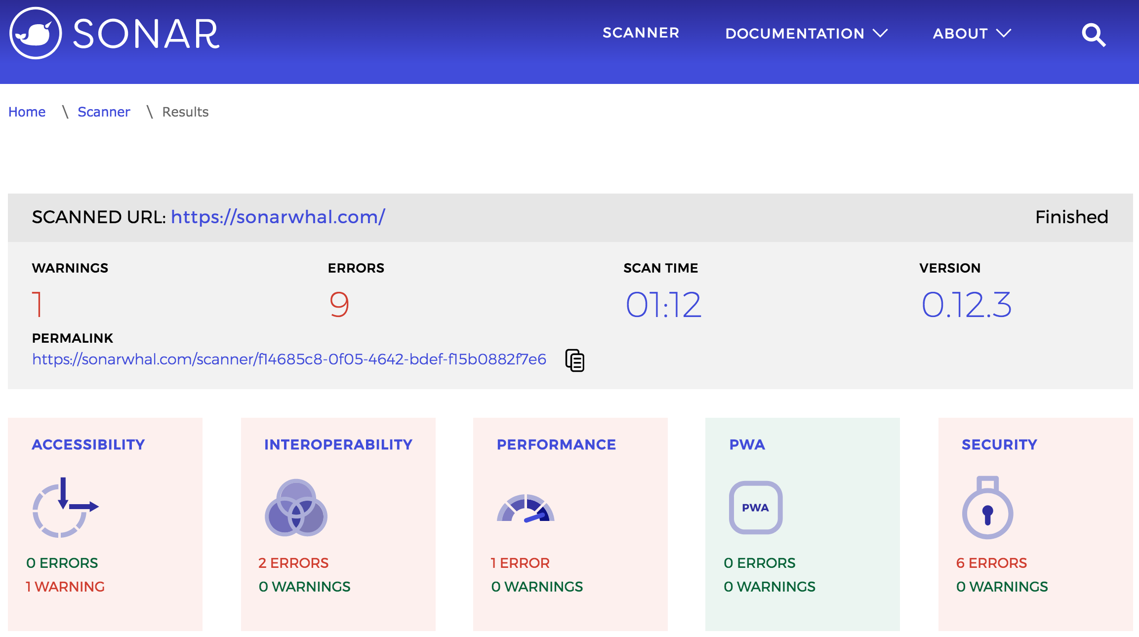This screenshot has width=1139, height=637.
Task: Click the Security padlock icon
Action: click(x=987, y=509)
